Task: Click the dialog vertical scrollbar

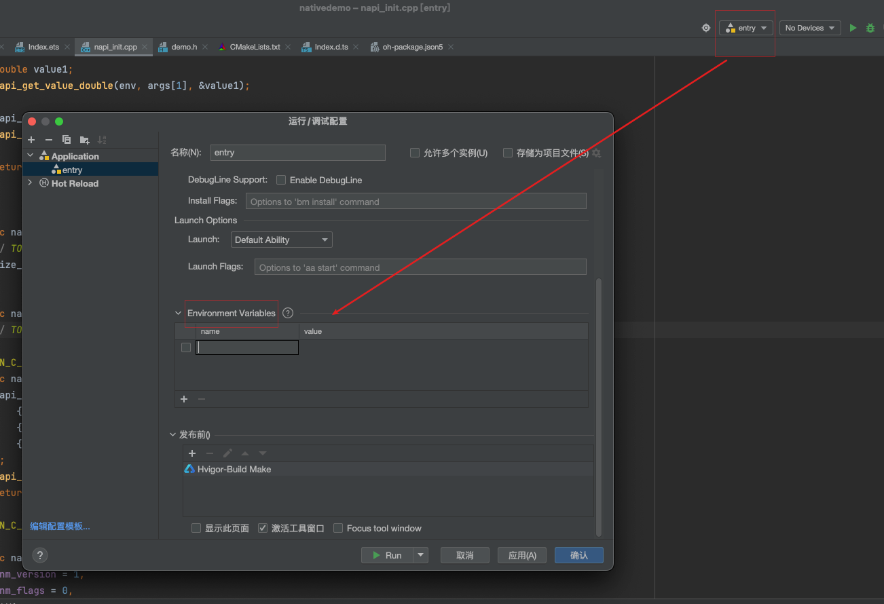Action: [598, 407]
